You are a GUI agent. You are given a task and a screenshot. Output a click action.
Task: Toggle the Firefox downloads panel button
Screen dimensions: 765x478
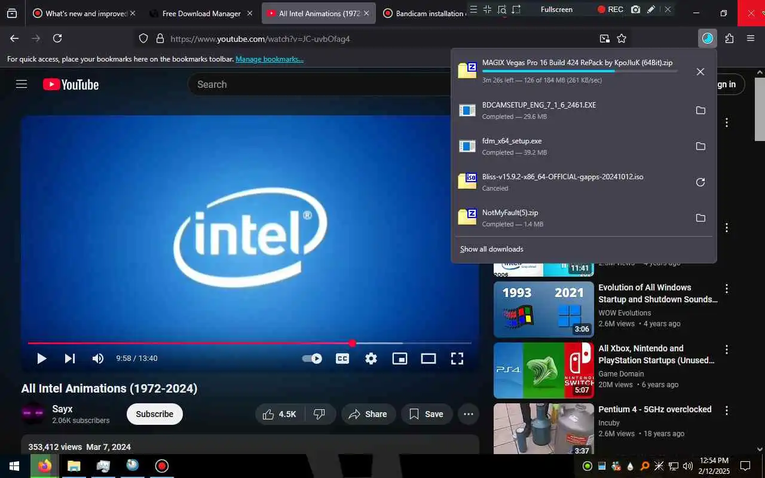click(x=708, y=39)
